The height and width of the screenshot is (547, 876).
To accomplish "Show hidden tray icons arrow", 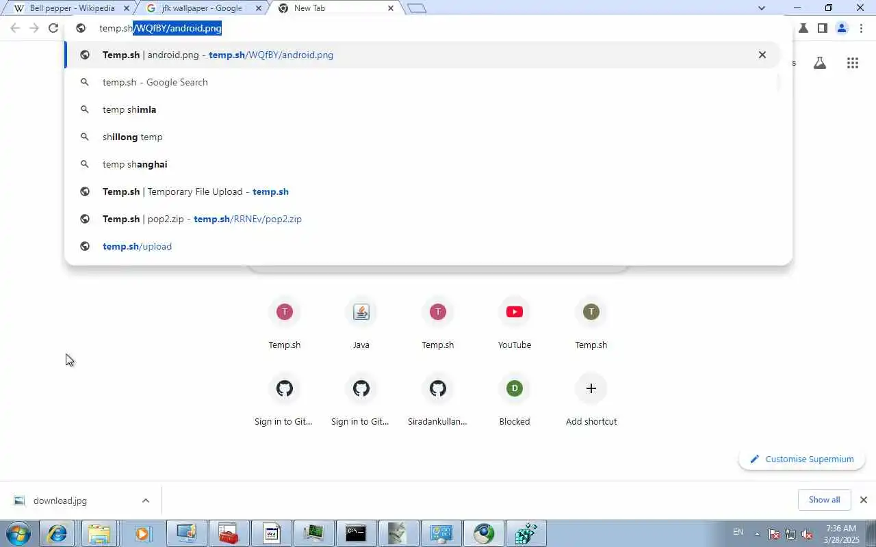I will click(757, 534).
